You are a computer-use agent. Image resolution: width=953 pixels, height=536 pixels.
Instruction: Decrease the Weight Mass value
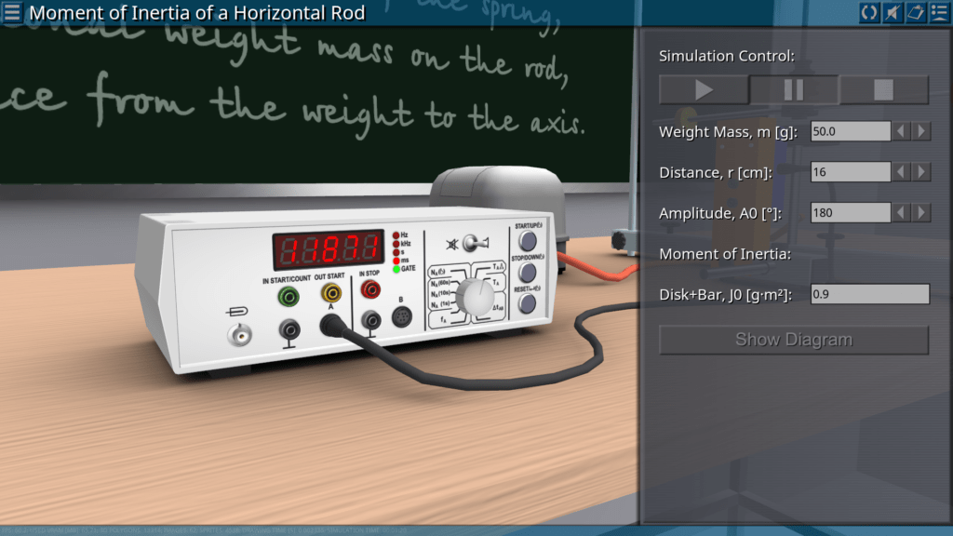[x=902, y=131]
